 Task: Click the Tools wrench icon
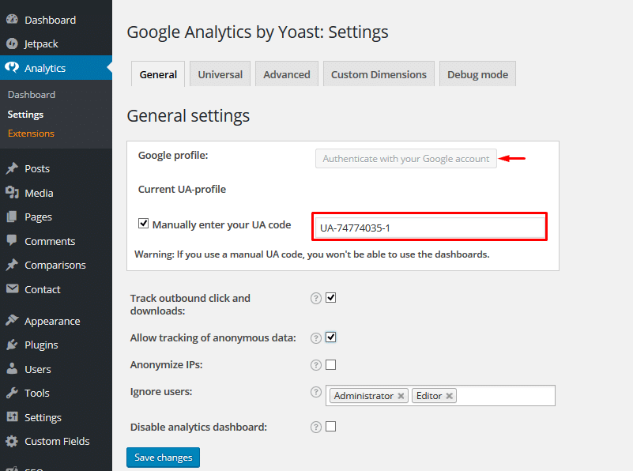click(12, 393)
